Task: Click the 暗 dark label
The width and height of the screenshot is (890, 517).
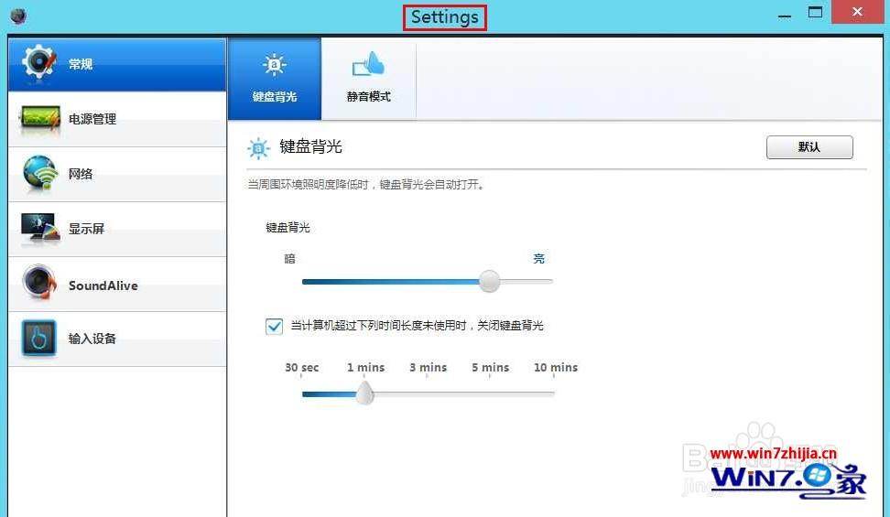Action: pyautogui.click(x=289, y=259)
